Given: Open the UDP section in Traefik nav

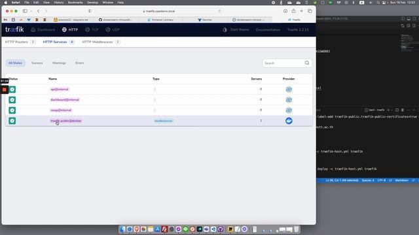Looking at the screenshot, I should pos(113,30).
